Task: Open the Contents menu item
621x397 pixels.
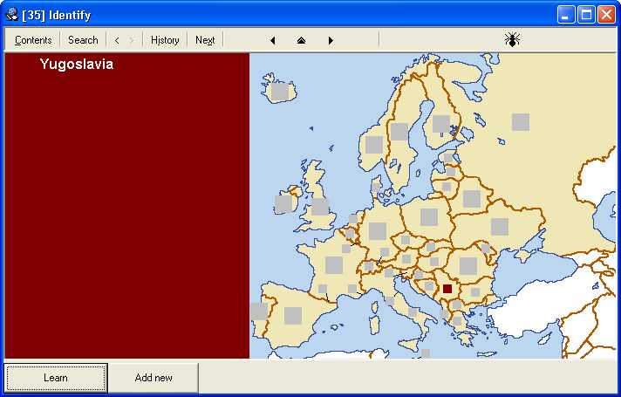Action: (x=33, y=40)
